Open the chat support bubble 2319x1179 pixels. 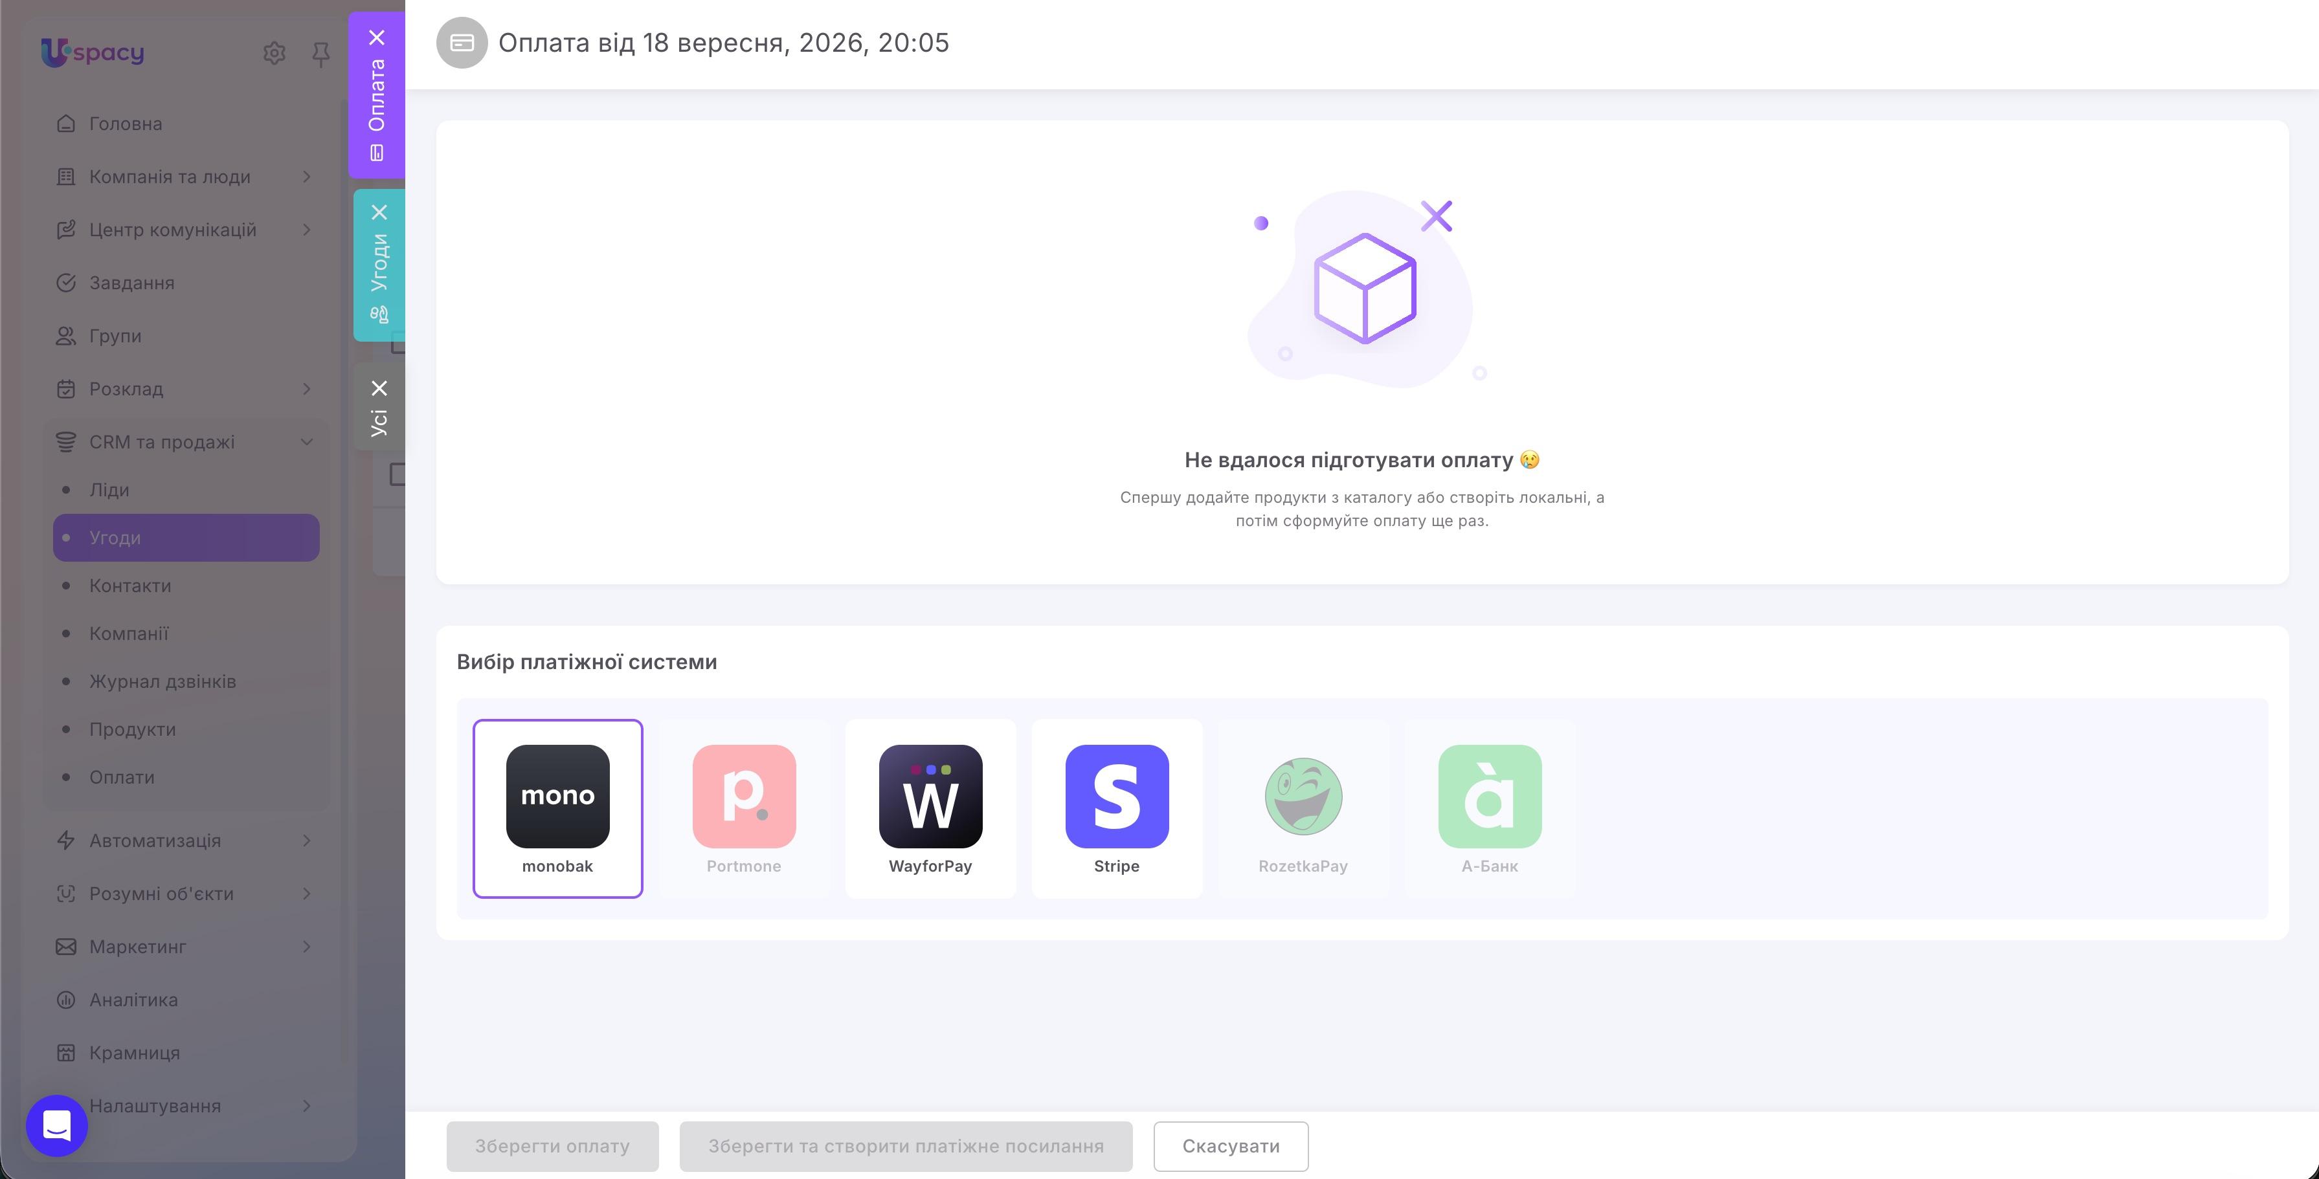point(57,1125)
